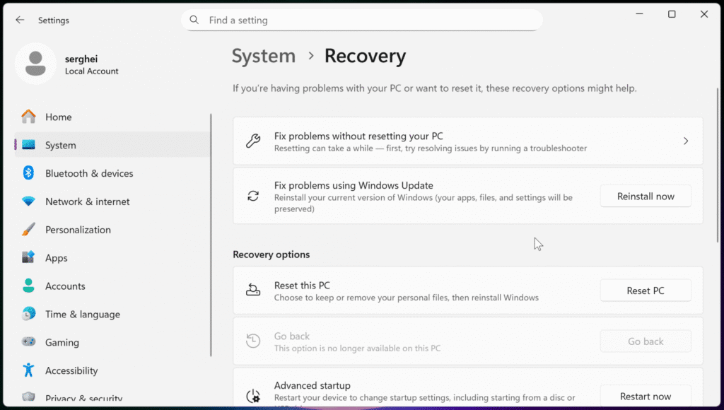724x410 pixels.
Task: Select the Accessibility icon
Action: click(x=28, y=370)
